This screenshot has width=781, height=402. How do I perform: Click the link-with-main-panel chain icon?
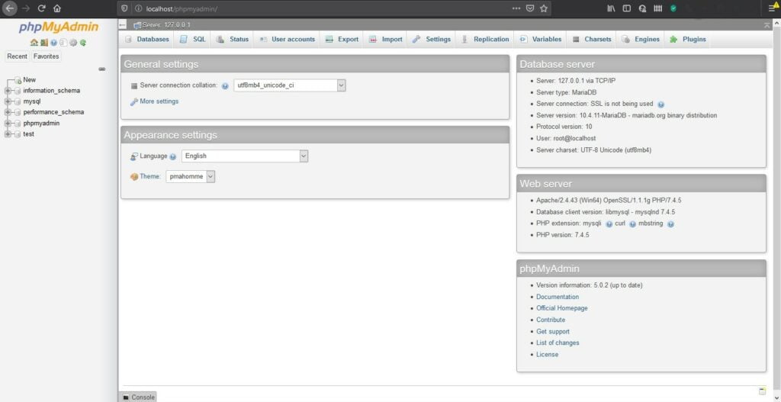click(102, 69)
